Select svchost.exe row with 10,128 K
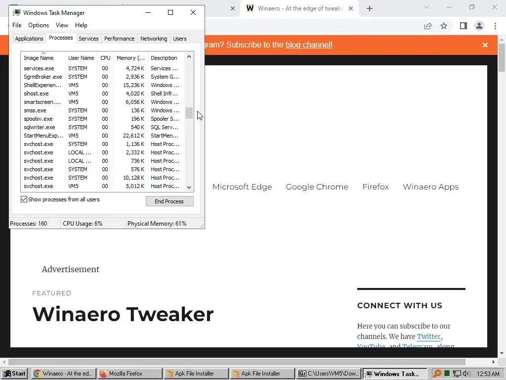This screenshot has height=380, width=506. pos(103,178)
